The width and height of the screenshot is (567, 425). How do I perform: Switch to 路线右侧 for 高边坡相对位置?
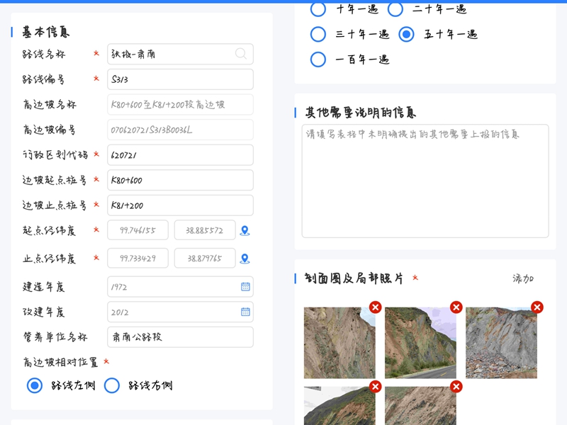[112, 385]
